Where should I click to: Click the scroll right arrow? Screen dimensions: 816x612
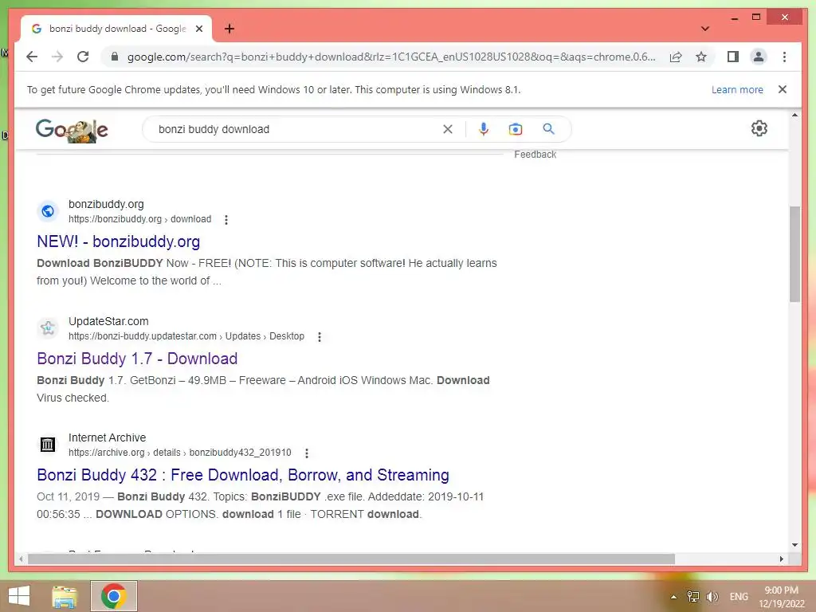tap(781, 559)
